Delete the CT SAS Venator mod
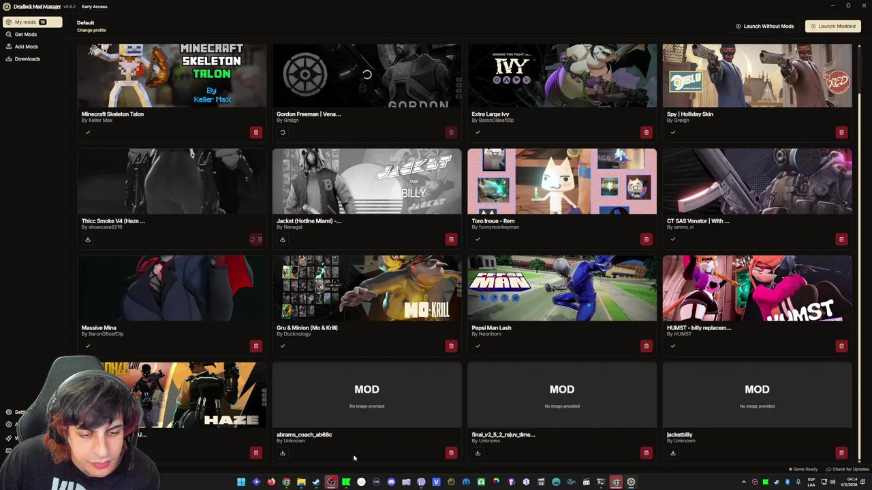Screen dimensions: 872x490 point(841,239)
